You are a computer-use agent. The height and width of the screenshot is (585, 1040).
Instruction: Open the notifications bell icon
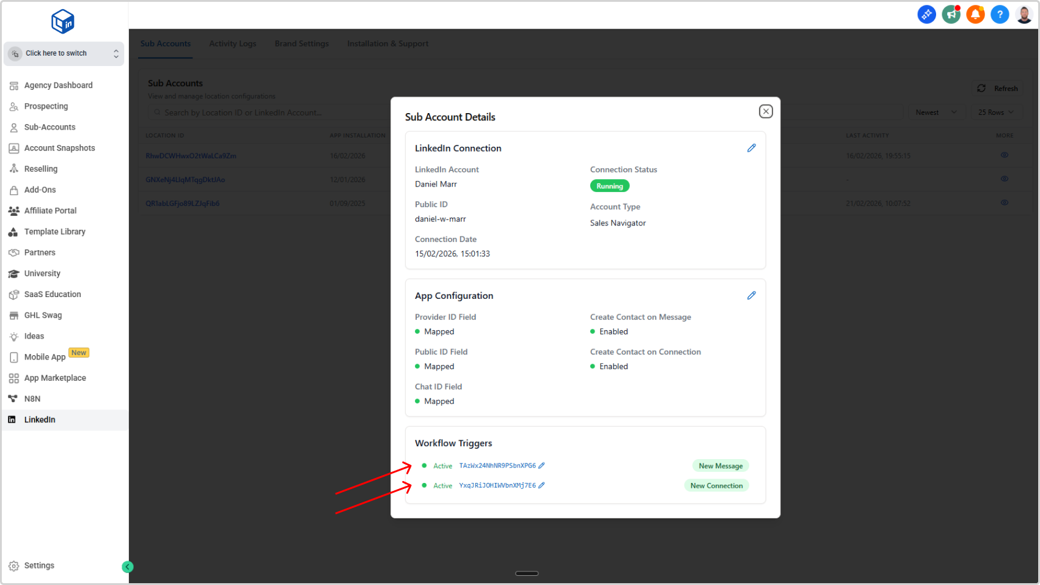975,14
